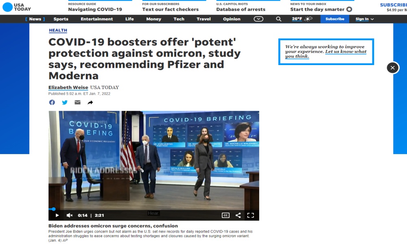Open video share options icon
Viewport: 407px width, 244px height.
tap(238, 216)
